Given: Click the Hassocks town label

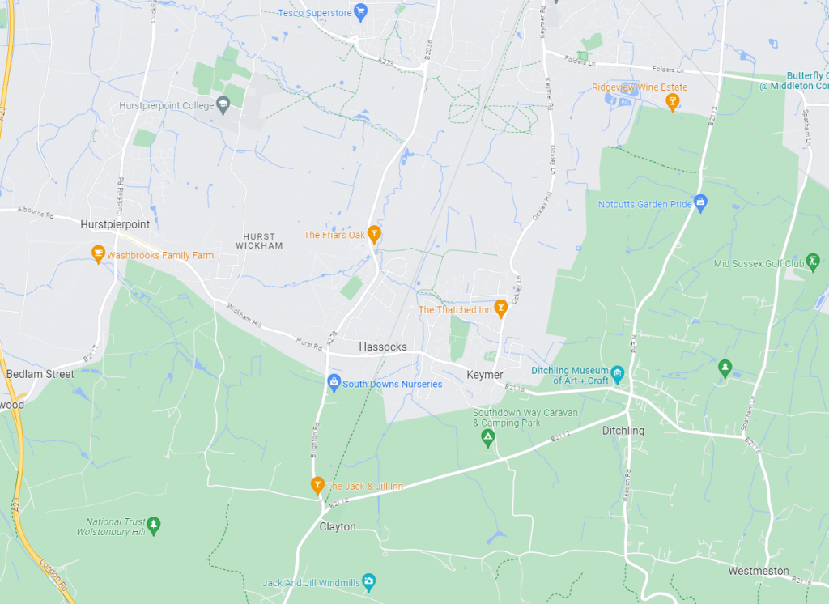Looking at the screenshot, I should point(383,347).
